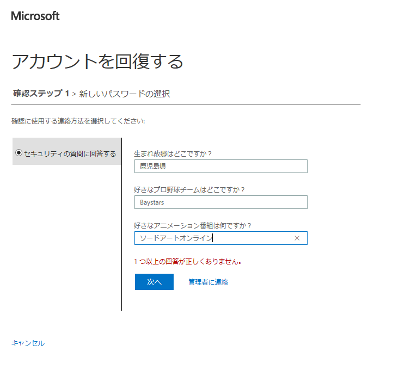Click the セキュリティの質問に回答する option label
The image size is (405, 382).
pos(70,154)
